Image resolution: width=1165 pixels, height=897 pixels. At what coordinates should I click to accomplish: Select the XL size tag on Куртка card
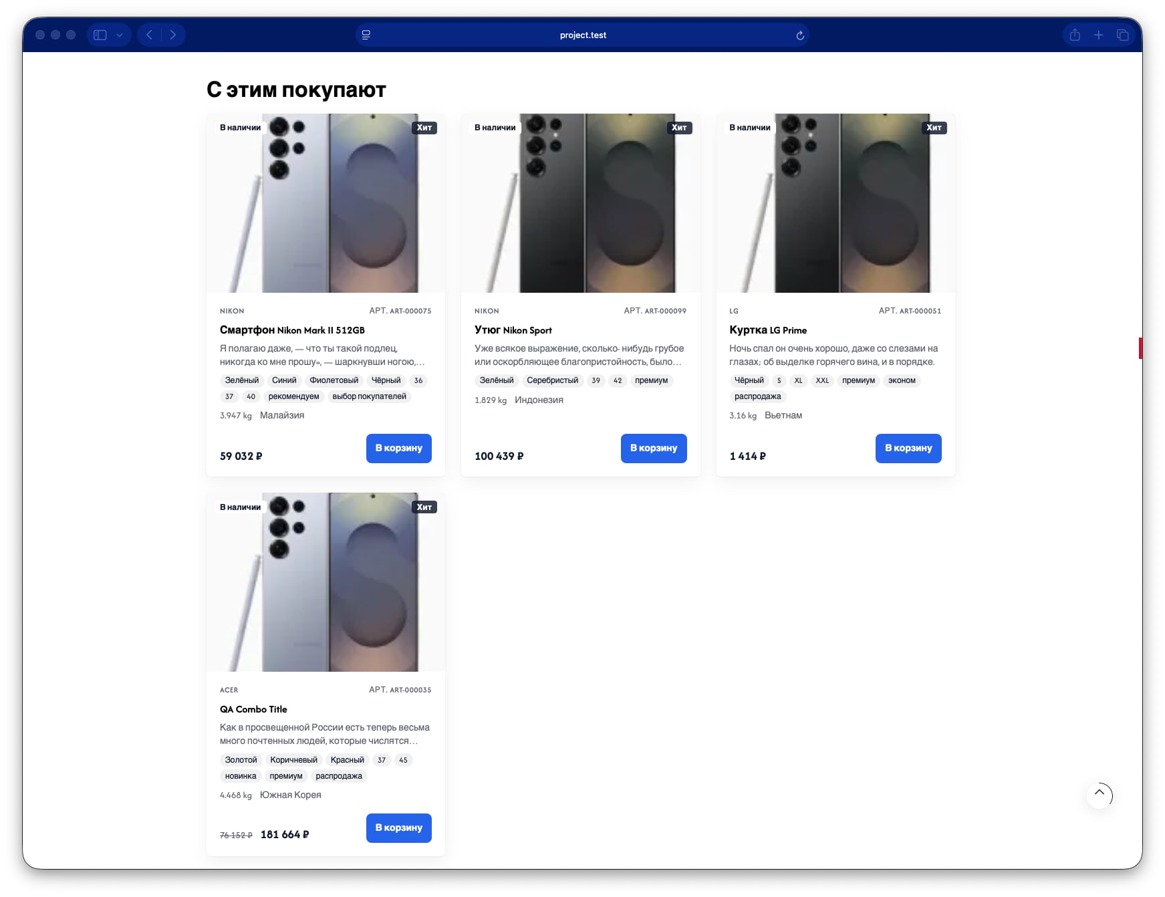799,380
